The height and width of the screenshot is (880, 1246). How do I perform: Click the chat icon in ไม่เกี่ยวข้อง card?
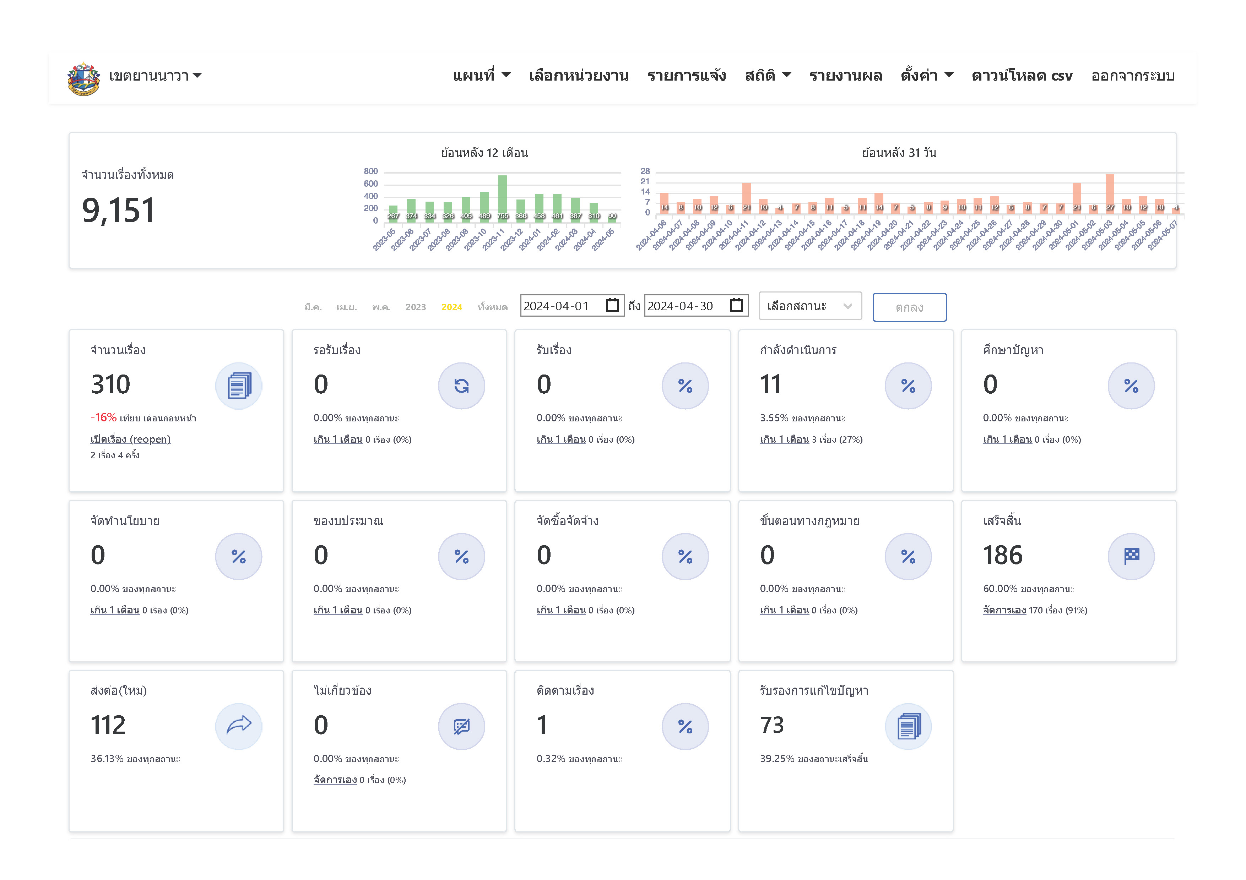click(x=461, y=726)
